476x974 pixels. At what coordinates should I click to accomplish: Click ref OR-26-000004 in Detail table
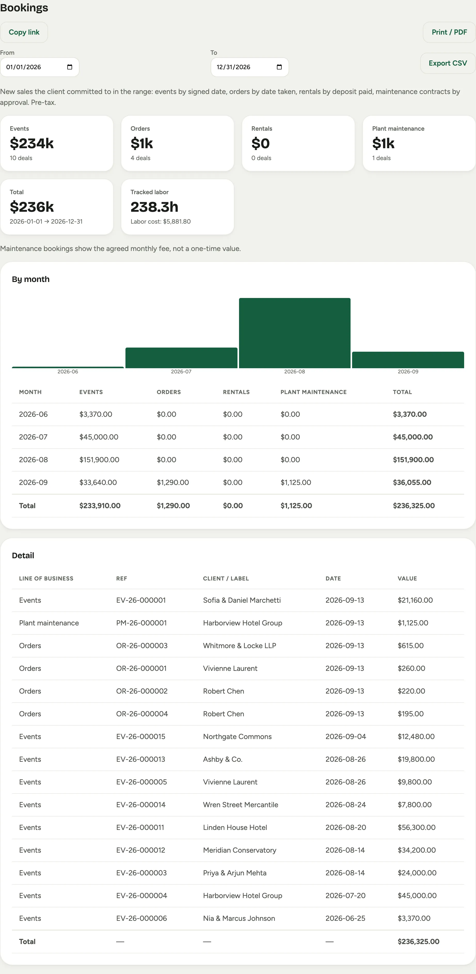coord(142,713)
